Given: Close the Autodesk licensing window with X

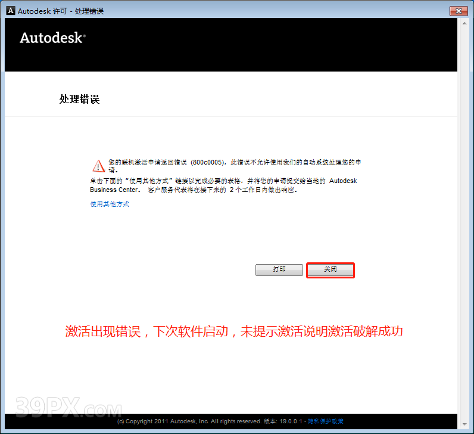Looking at the screenshot, I should 458,11.
